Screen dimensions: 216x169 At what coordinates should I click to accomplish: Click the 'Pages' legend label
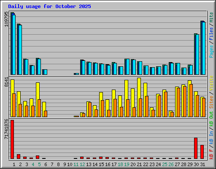point(211,52)
